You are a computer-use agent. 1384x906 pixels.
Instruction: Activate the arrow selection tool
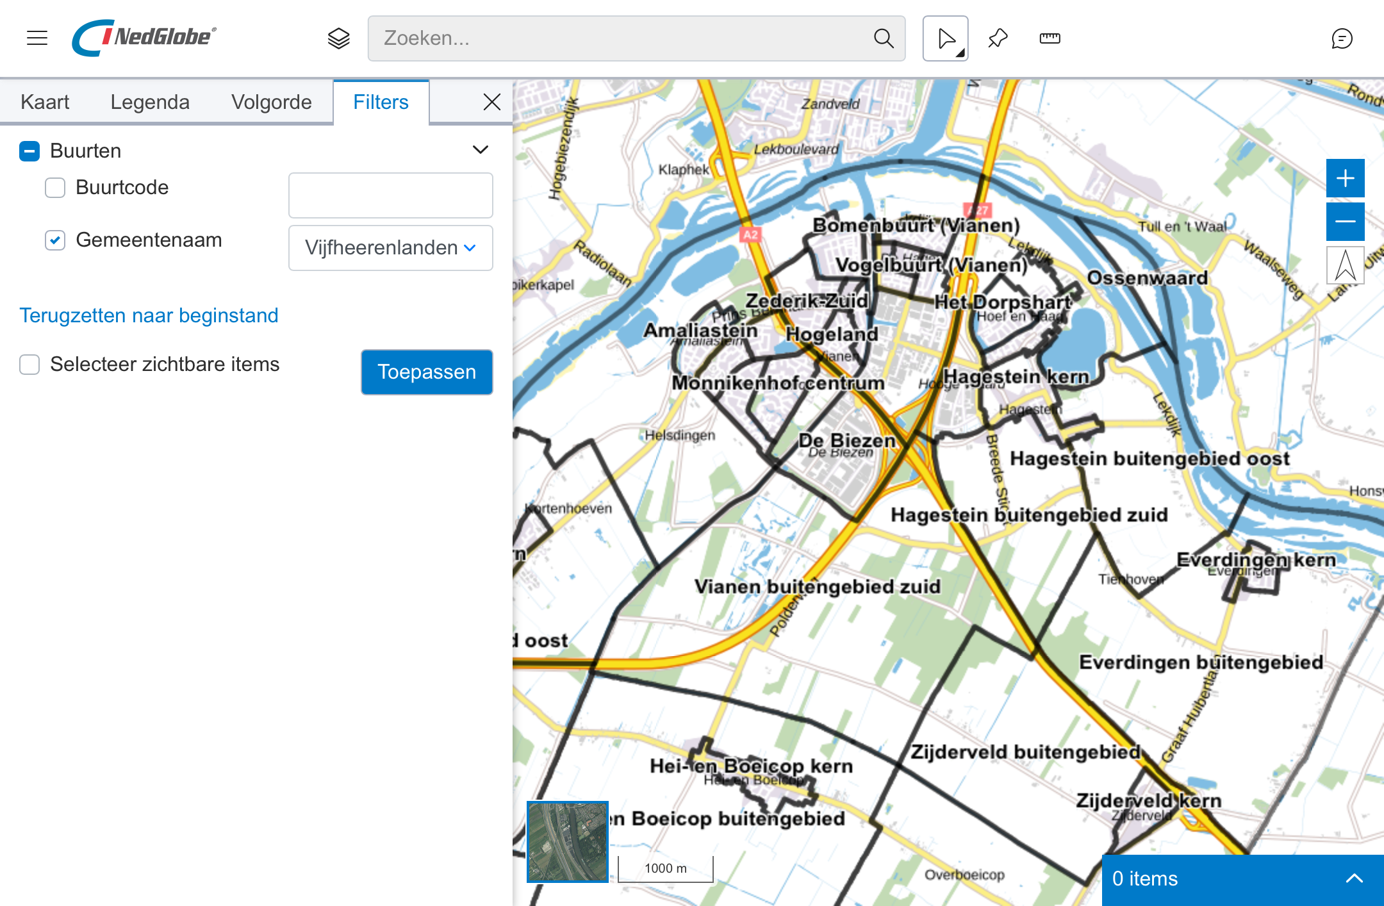pyautogui.click(x=945, y=38)
